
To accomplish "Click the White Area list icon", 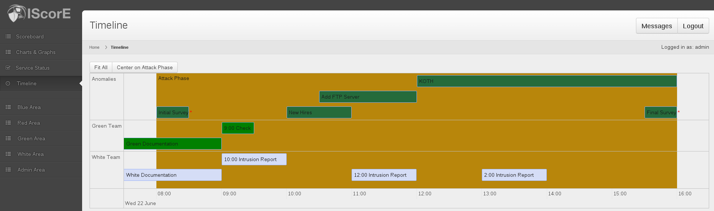I will coord(8,154).
